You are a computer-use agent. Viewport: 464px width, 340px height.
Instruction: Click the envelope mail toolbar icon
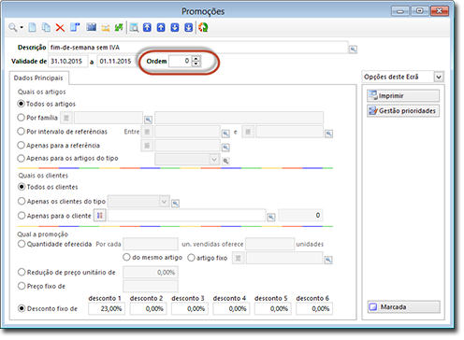(106, 28)
